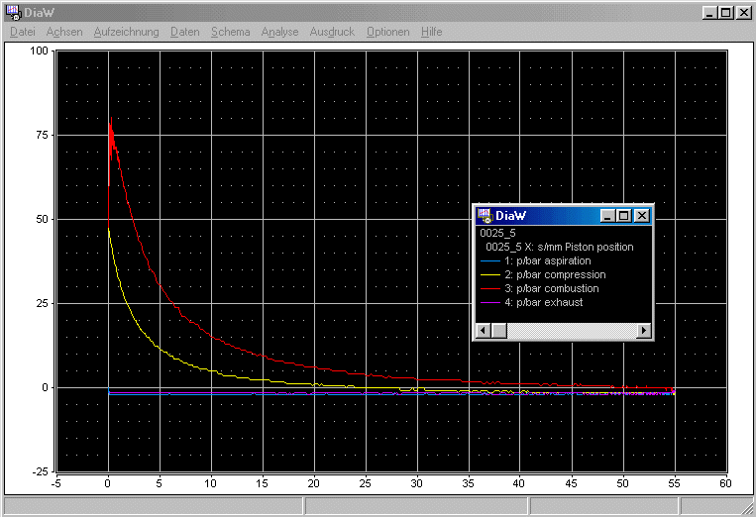Open the Aufzeichnung menu
Image resolution: width=756 pixels, height=517 pixels.
coord(126,32)
